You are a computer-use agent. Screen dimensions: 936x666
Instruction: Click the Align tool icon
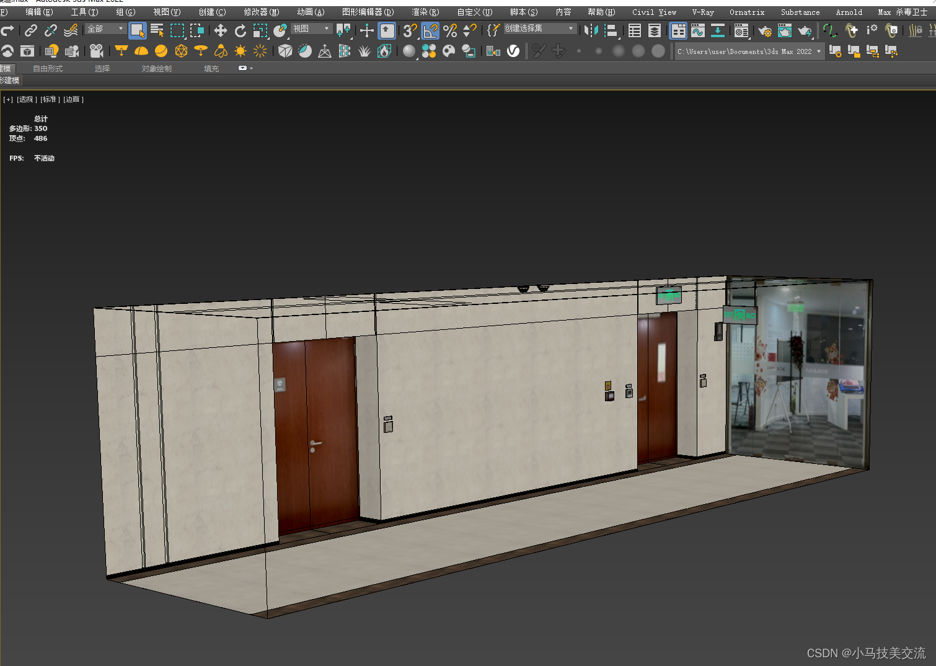(x=611, y=30)
